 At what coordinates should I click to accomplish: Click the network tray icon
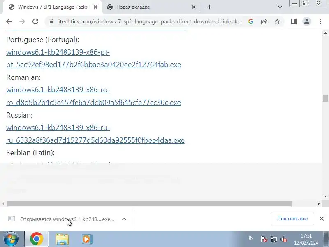click(274, 239)
